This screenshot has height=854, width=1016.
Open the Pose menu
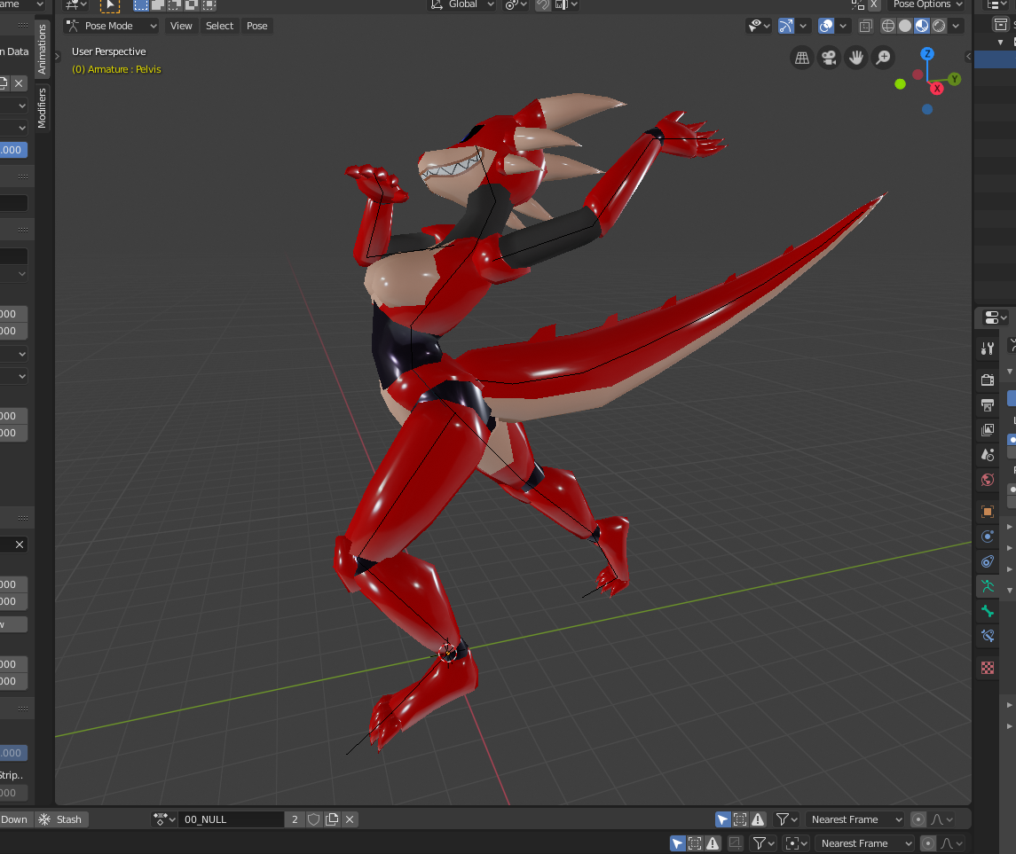click(256, 26)
